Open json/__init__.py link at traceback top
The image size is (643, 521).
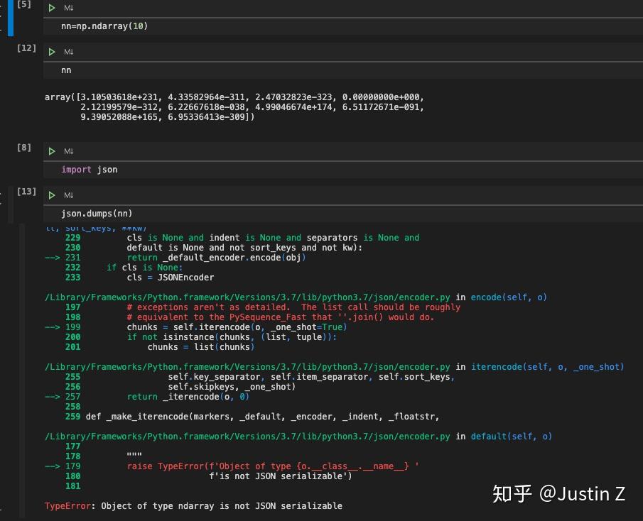click(x=85, y=229)
